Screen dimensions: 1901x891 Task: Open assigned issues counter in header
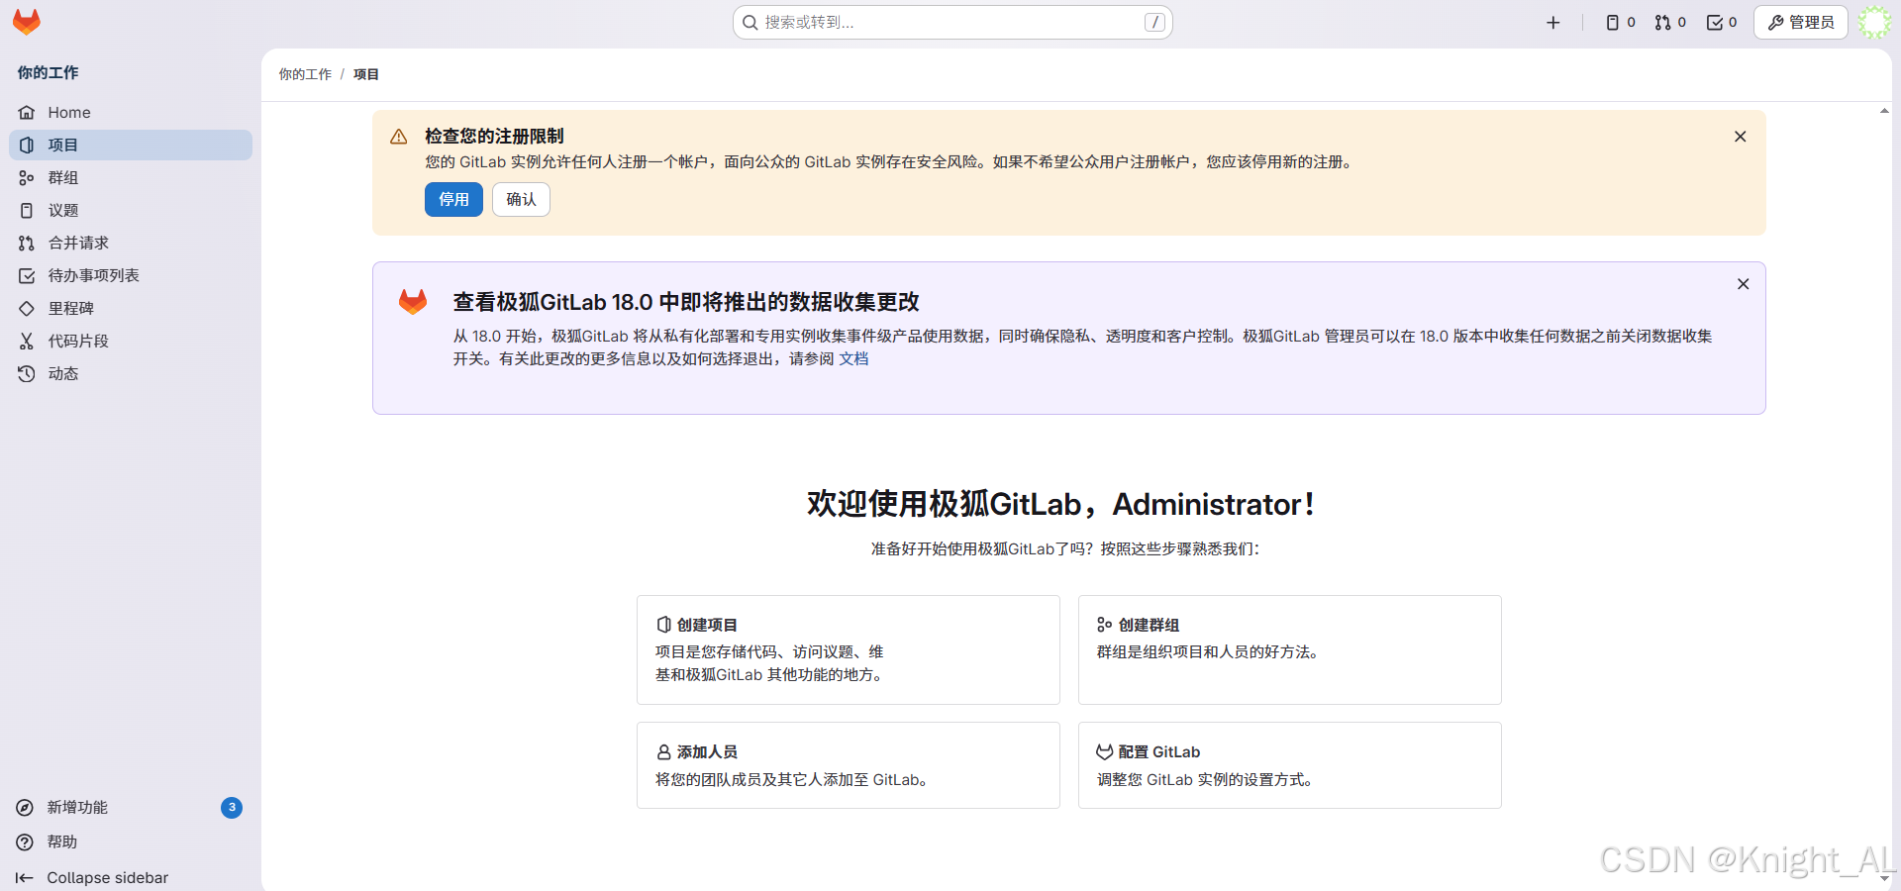coord(1620,22)
